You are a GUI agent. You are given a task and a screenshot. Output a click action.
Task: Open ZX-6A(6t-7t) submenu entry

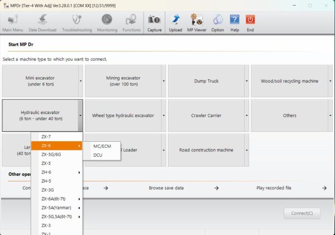(x=57, y=199)
